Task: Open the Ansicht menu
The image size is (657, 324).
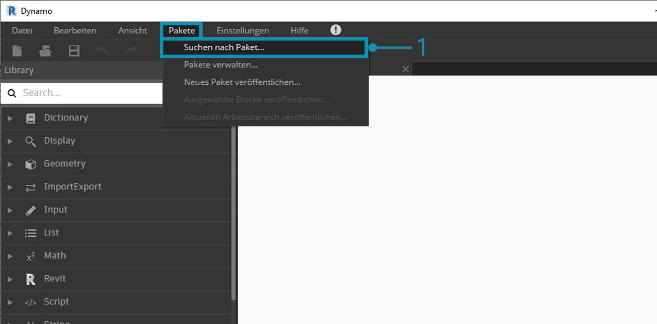Action: tap(132, 31)
